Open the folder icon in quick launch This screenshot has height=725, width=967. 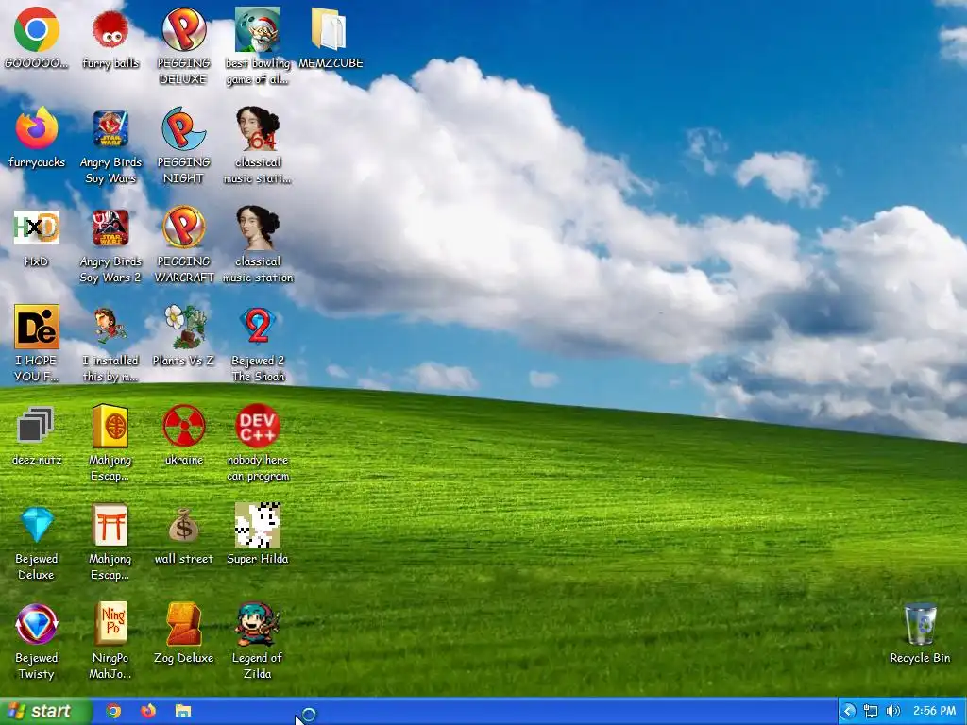(183, 711)
